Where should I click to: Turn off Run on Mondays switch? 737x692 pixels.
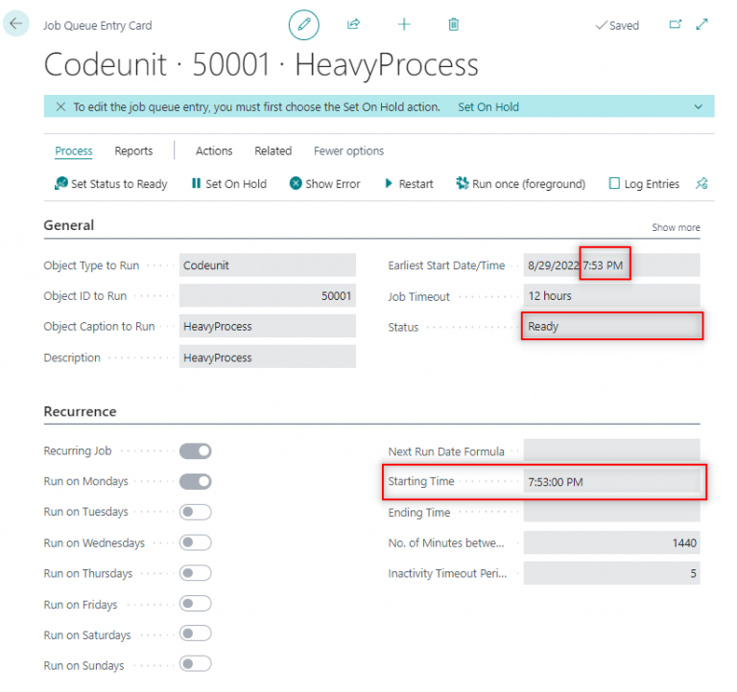tap(195, 481)
